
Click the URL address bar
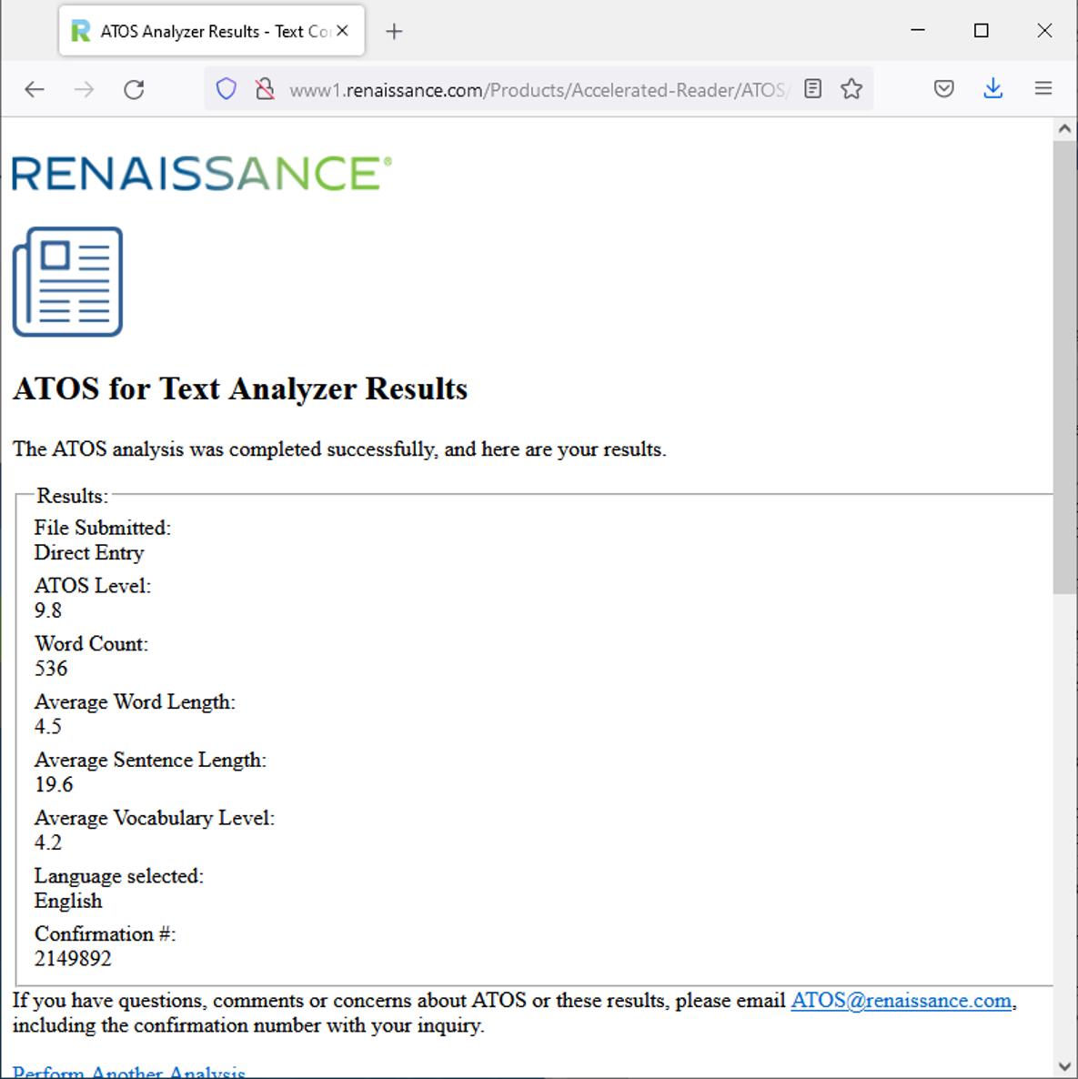click(x=539, y=90)
